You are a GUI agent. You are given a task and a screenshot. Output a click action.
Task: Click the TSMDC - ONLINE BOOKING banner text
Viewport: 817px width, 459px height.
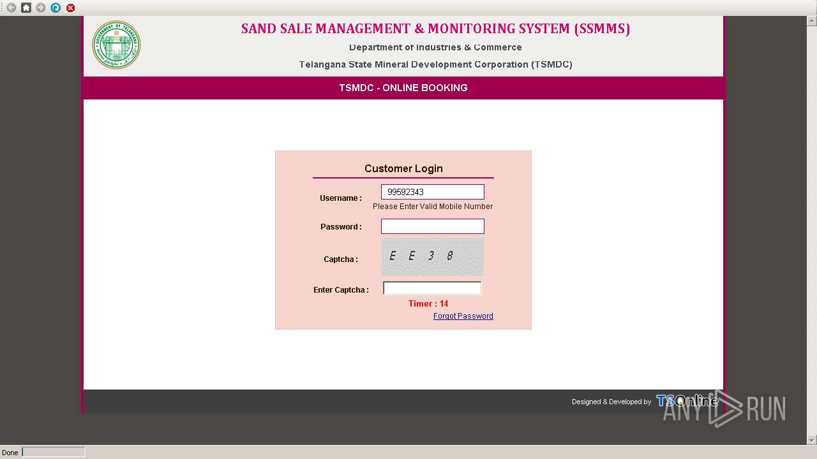tap(403, 88)
